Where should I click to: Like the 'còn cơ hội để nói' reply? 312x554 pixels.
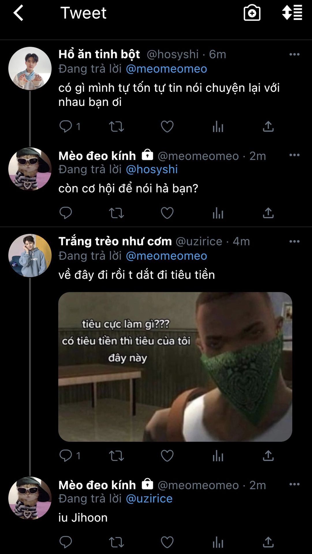[x=167, y=213]
